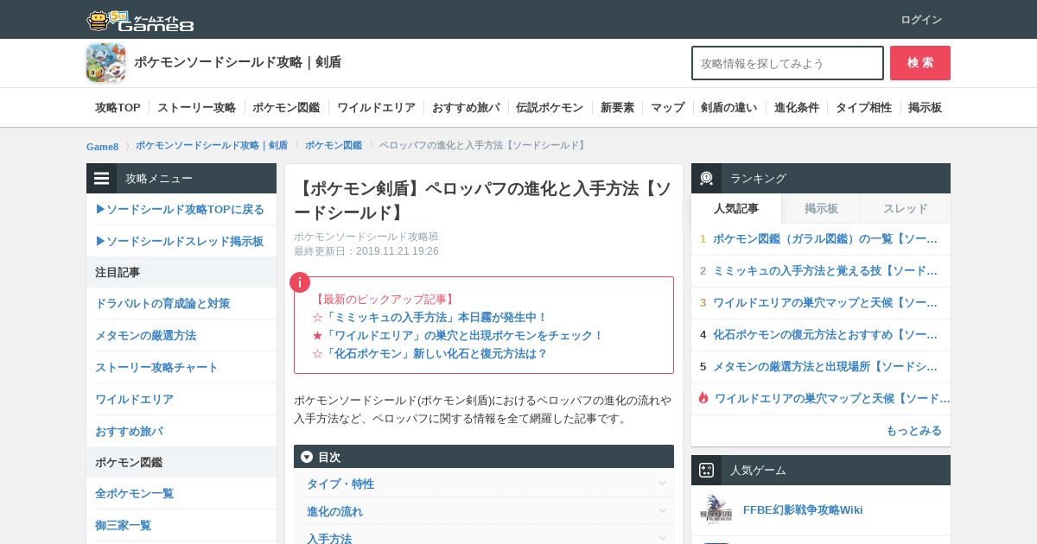Open the sidebar おすすめ旅パ link

tap(129, 431)
